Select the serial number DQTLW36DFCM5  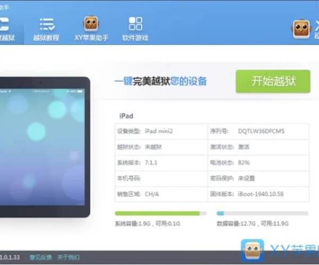click(x=261, y=131)
